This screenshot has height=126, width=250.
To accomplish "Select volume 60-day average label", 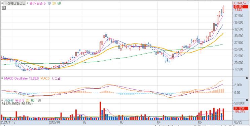I will point(33,100).
